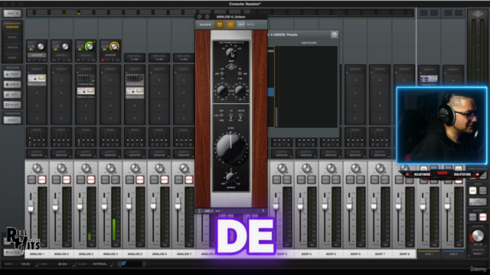
Task: Switch to the Overview view tab
Action: [12, 27]
